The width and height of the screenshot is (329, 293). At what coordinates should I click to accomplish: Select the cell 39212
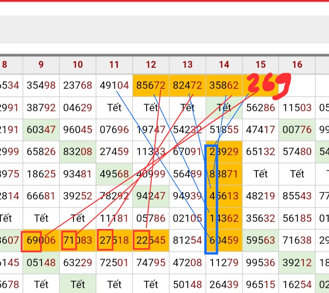297,262
